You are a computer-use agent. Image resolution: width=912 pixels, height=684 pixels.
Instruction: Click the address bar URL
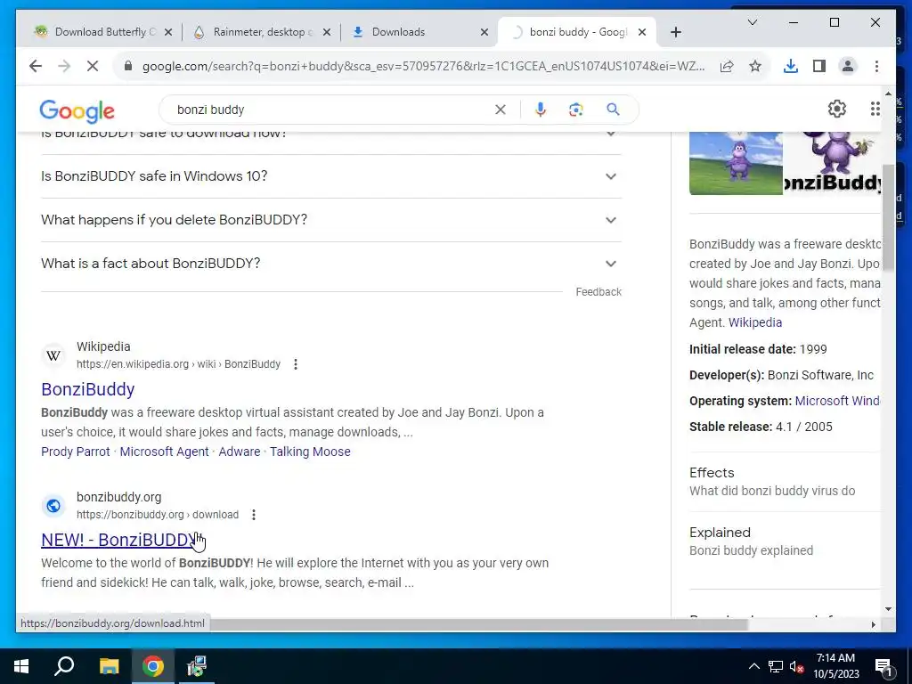coord(423,66)
